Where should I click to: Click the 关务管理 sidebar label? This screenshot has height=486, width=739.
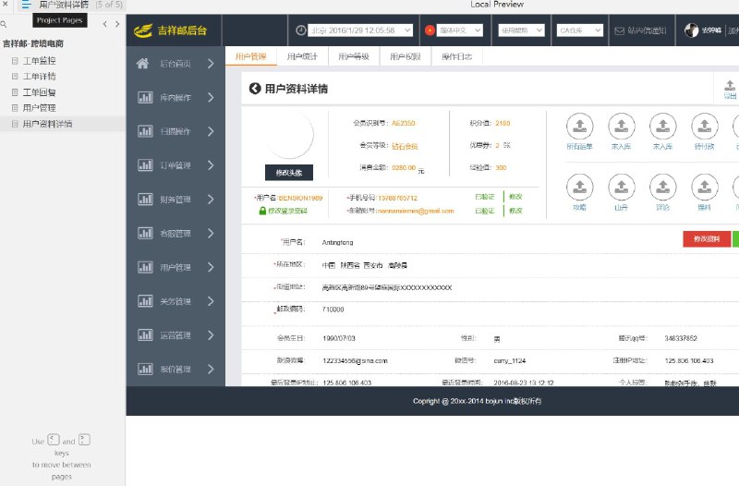(176, 301)
